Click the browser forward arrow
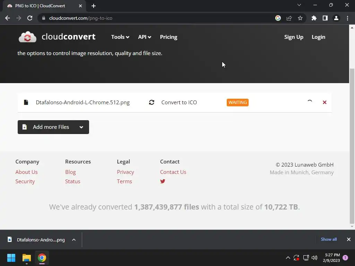This screenshot has height=266, width=355. click(19, 18)
